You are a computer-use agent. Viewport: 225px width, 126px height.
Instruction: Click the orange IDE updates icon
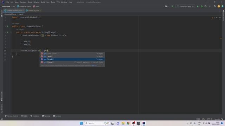[x=219, y=6]
